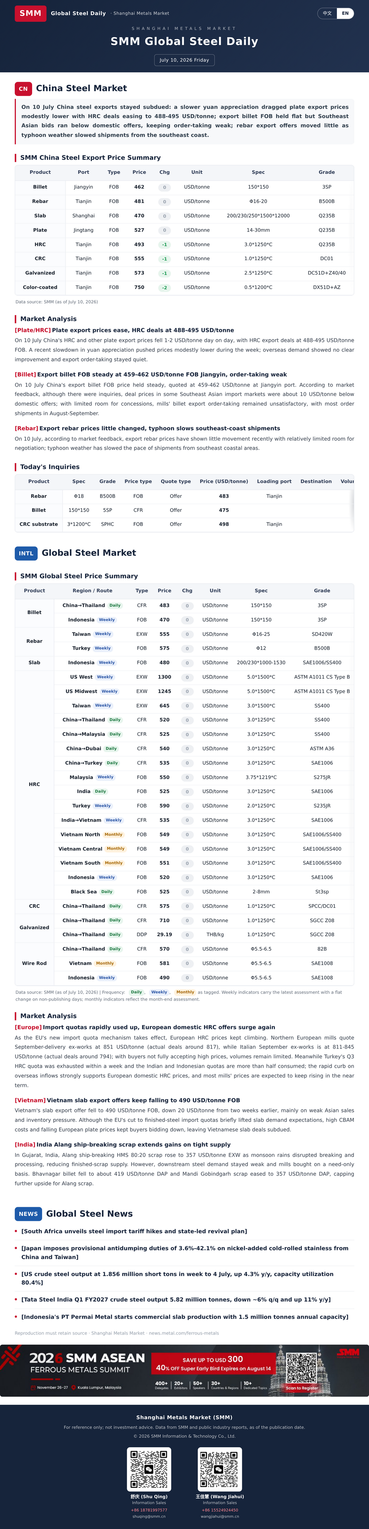
Task: Click the July 10, 2026 Friday date pill
Action: [184, 60]
